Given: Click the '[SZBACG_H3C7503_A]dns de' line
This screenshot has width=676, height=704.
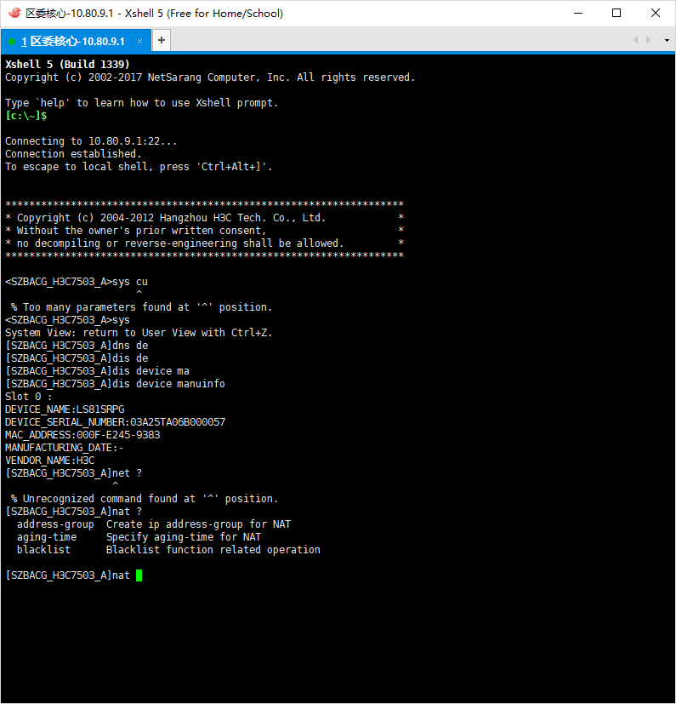Looking at the screenshot, I should pos(77,346).
